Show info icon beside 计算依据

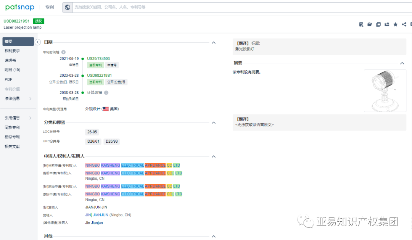(x=106, y=93)
